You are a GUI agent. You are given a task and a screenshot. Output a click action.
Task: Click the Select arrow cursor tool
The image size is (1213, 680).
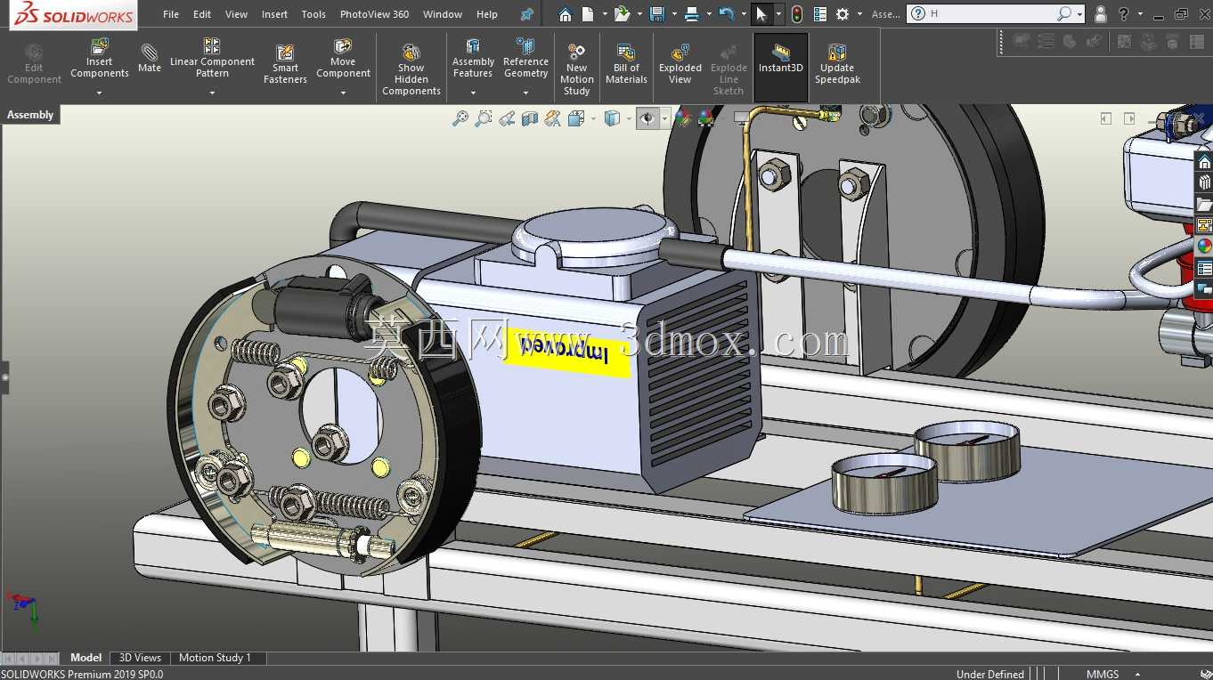[x=761, y=14]
